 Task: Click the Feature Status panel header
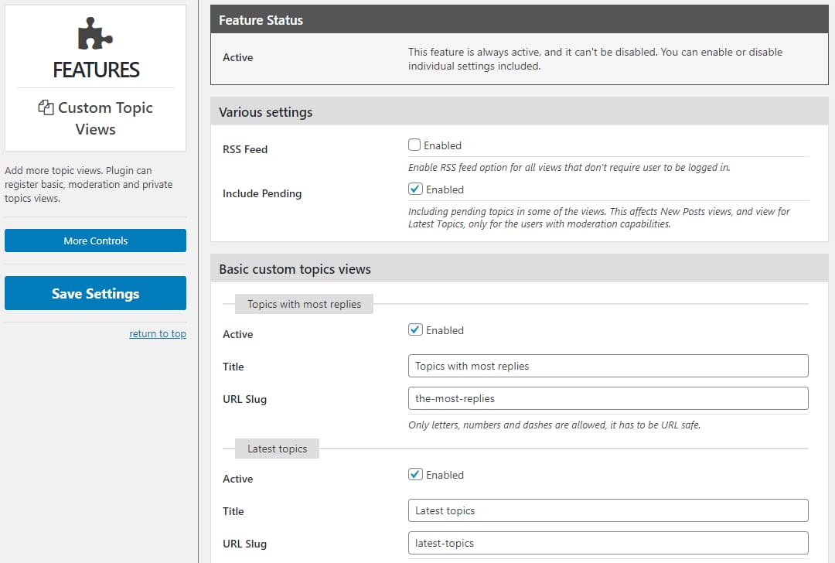click(520, 19)
